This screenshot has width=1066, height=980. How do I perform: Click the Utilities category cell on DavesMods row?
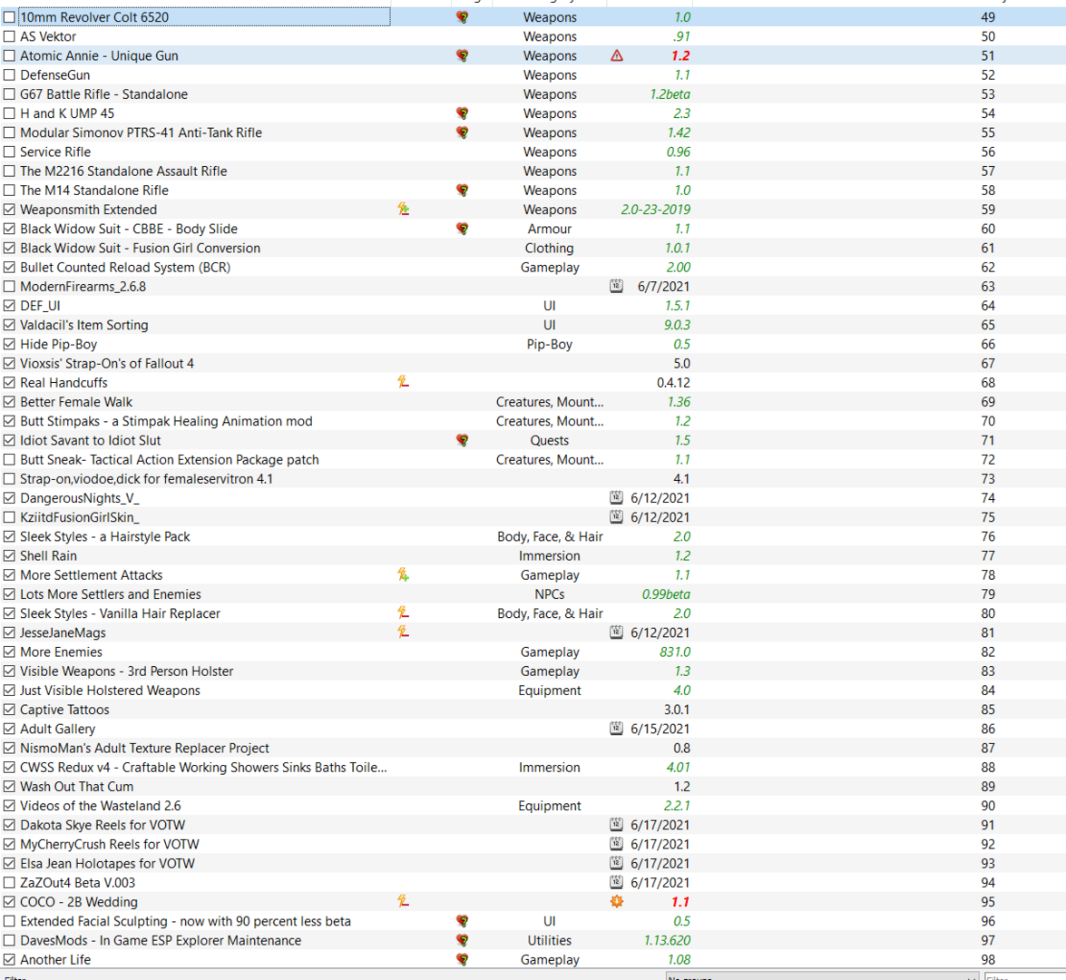click(x=549, y=941)
